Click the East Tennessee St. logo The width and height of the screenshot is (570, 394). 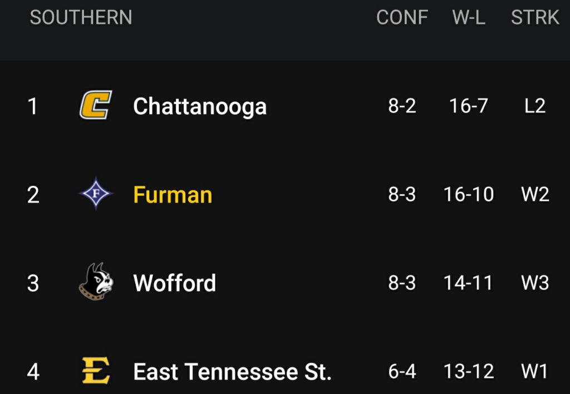coord(96,371)
